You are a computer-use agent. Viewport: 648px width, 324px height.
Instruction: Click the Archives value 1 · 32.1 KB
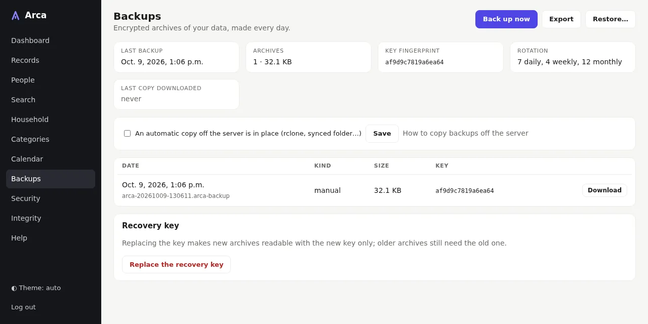click(272, 62)
